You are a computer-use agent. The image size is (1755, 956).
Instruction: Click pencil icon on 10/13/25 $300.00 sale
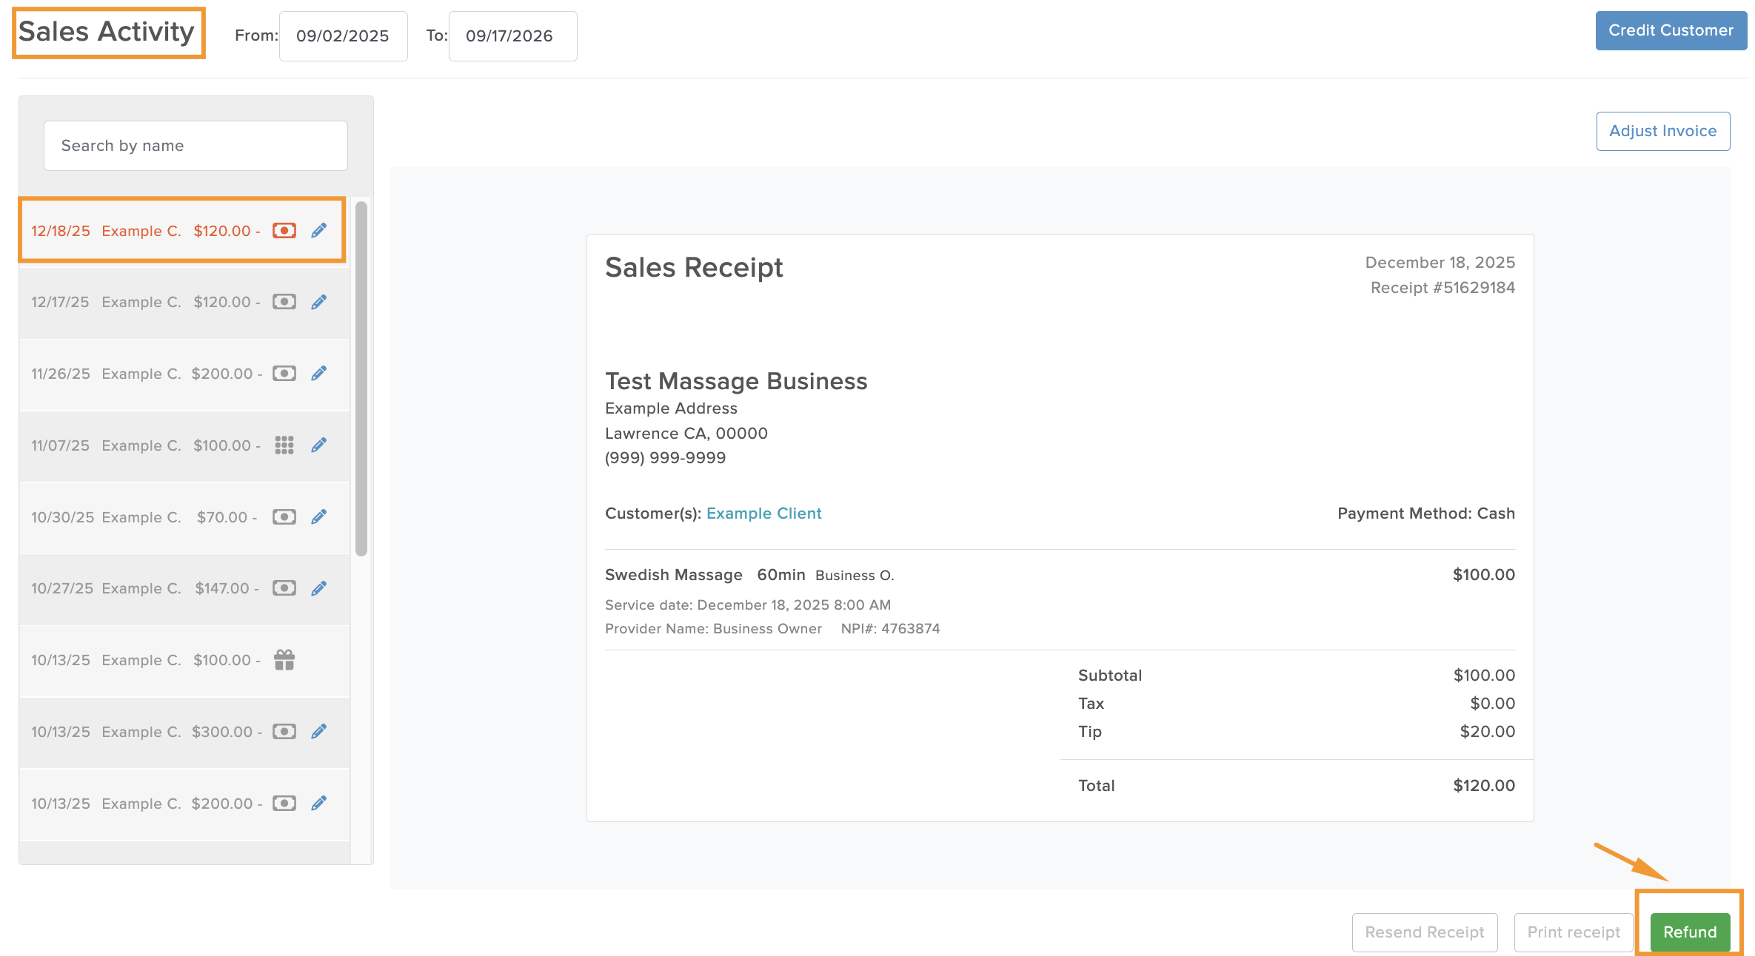(x=318, y=731)
